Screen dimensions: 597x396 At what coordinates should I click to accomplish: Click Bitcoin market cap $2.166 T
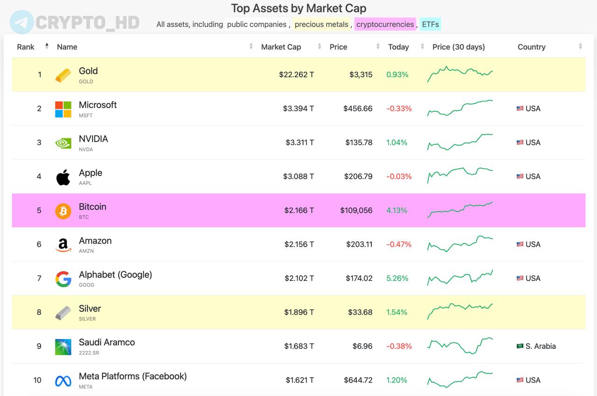pyautogui.click(x=299, y=211)
